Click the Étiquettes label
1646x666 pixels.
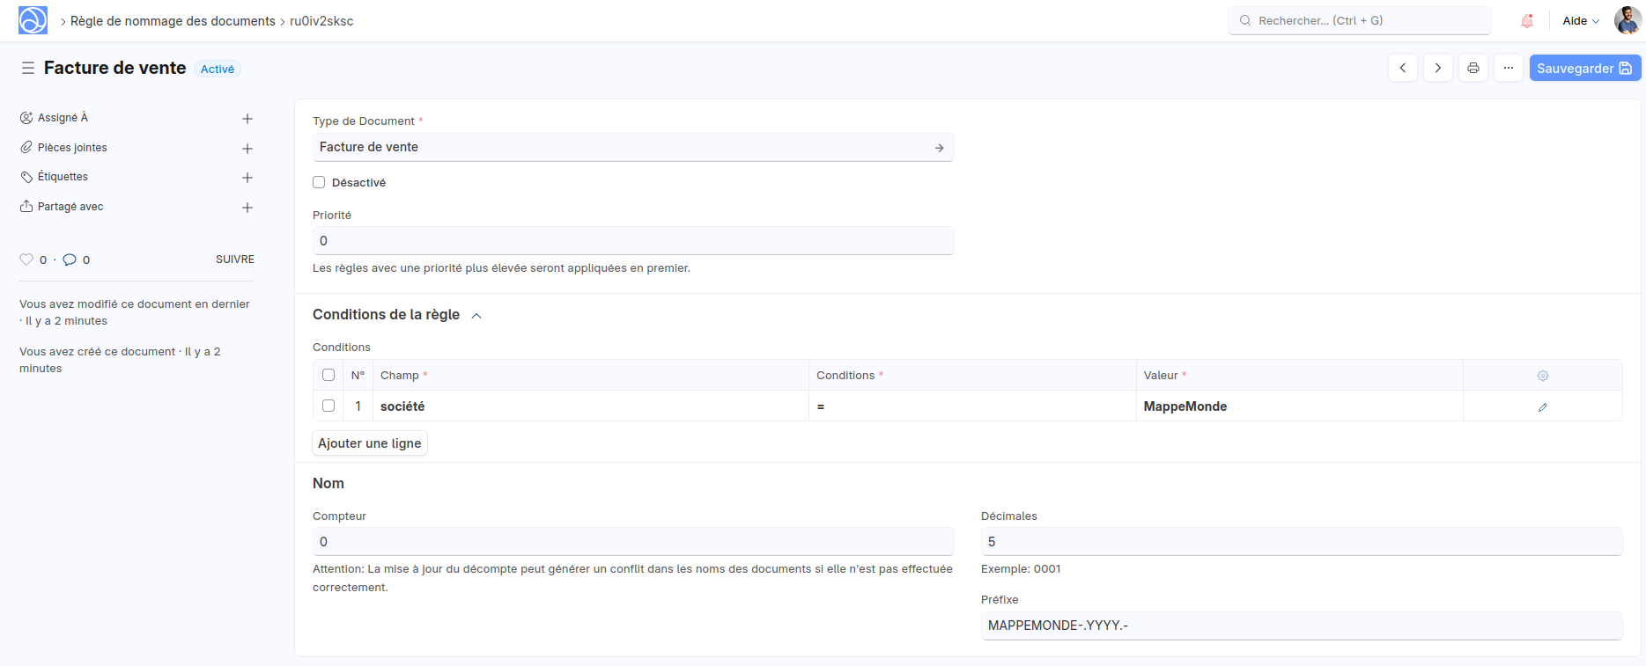click(63, 177)
